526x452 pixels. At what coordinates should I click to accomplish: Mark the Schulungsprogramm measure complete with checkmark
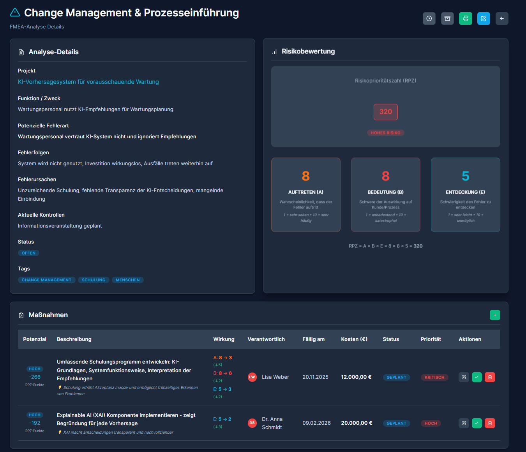pos(477,377)
